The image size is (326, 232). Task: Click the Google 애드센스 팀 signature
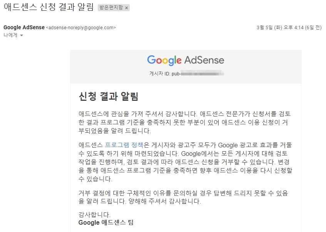click(106, 222)
